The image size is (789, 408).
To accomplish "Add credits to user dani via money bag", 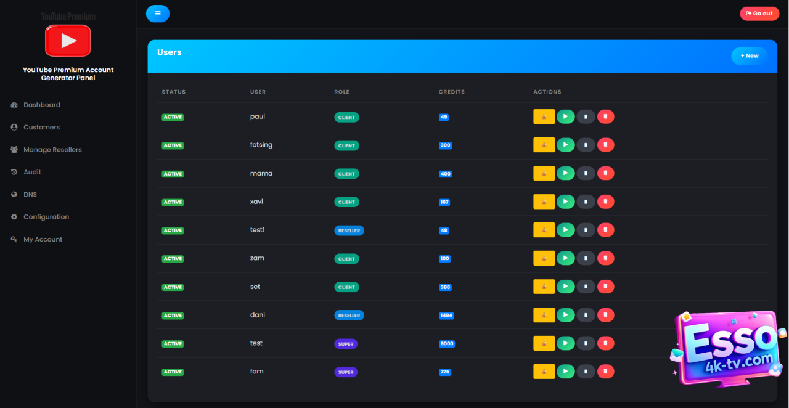I will click(544, 315).
